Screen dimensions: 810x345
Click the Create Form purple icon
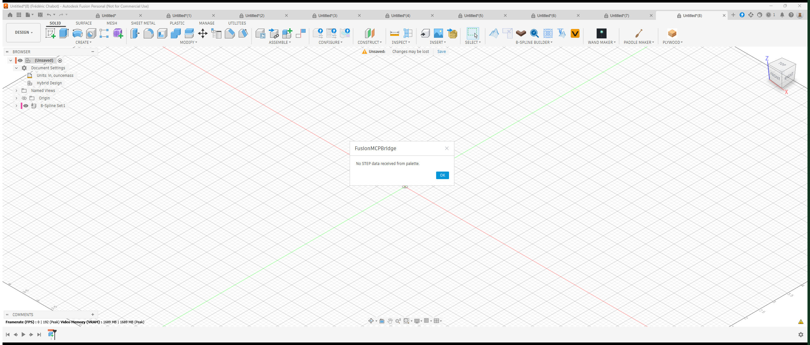point(118,33)
